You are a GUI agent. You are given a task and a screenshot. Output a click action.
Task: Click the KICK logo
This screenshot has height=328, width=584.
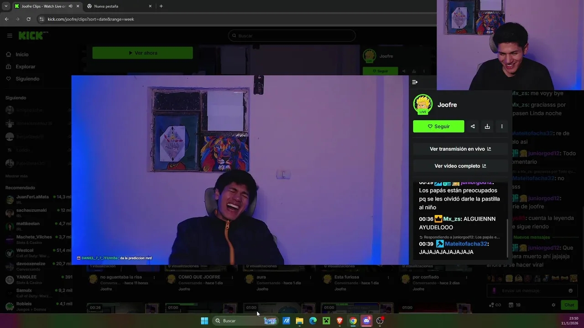33,36
